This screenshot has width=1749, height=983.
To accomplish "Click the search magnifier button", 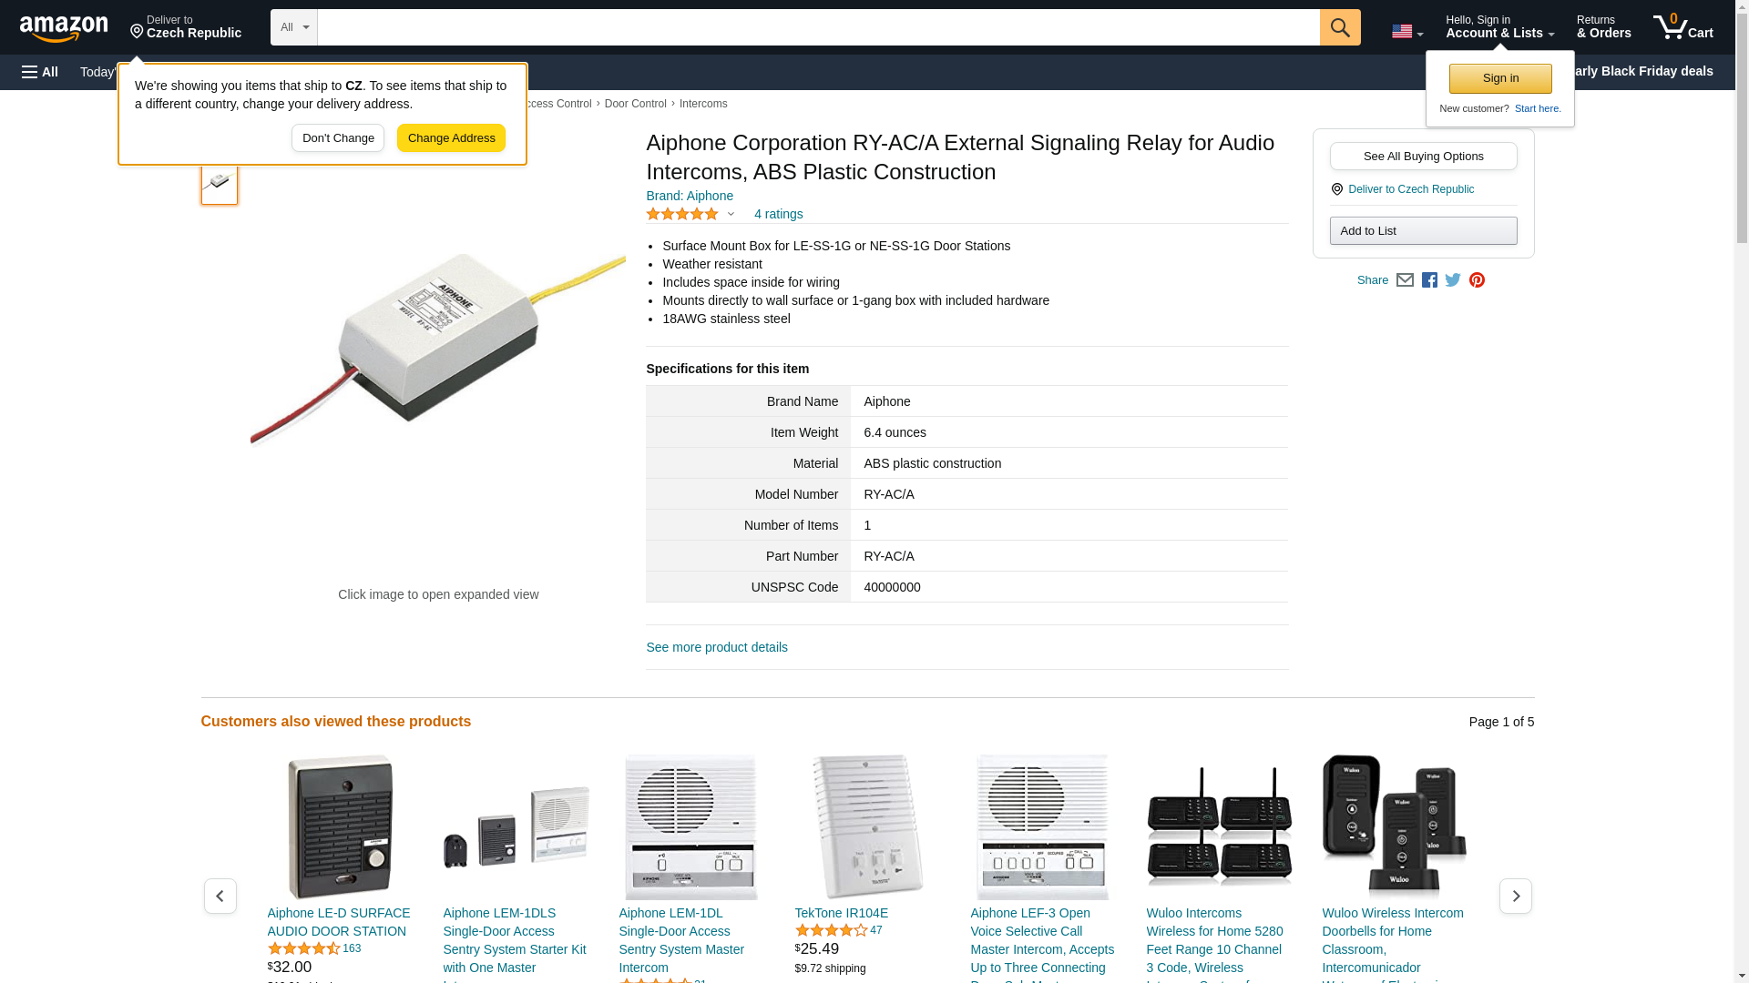I will pyautogui.click(x=1339, y=27).
